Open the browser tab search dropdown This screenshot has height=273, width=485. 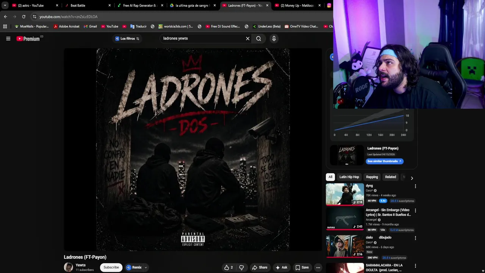5,5
